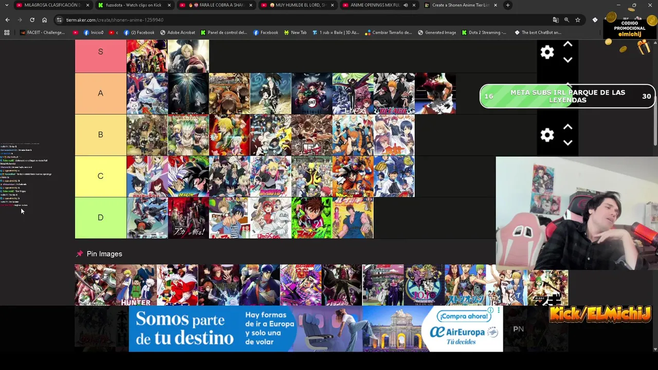The image size is (658, 370).
Task: Click the orange A tier label
Action: pos(100,94)
